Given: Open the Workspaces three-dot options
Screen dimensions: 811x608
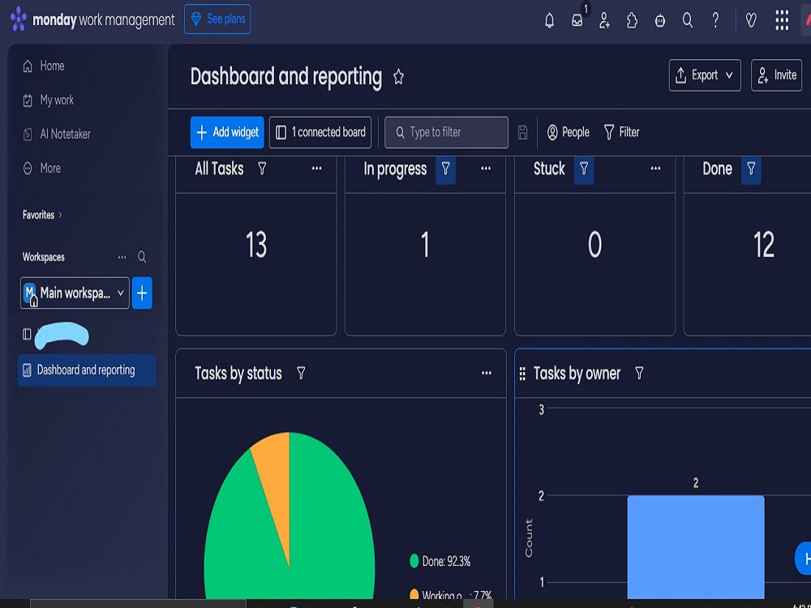Looking at the screenshot, I should click(122, 257).
